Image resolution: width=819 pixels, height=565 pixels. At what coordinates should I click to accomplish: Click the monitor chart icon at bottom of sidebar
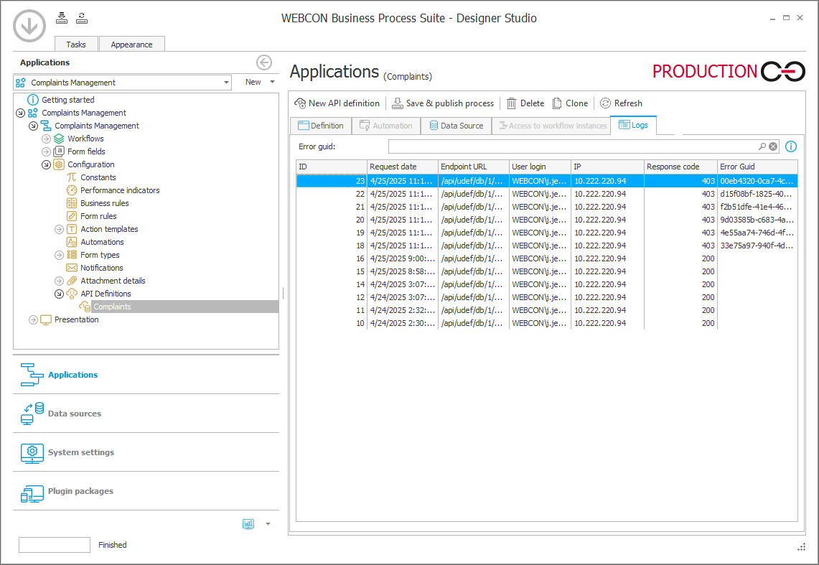pos(248,524)
